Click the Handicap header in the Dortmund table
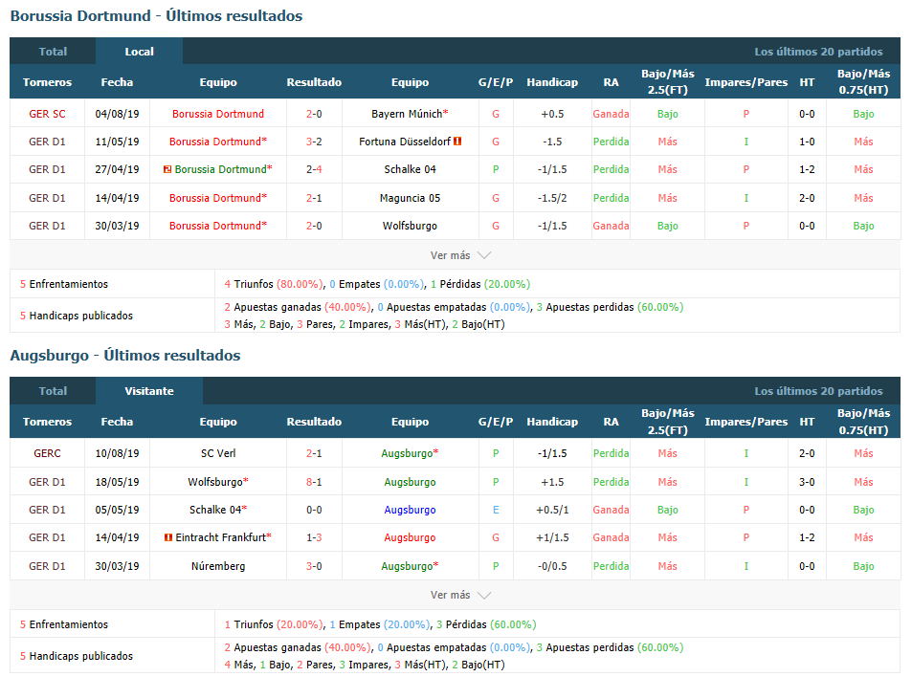This screenshot has height=677, width=912. 552,82
